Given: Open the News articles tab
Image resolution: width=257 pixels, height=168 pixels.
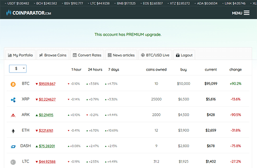Looking at the screenshot, I should [x=121, y=55].
